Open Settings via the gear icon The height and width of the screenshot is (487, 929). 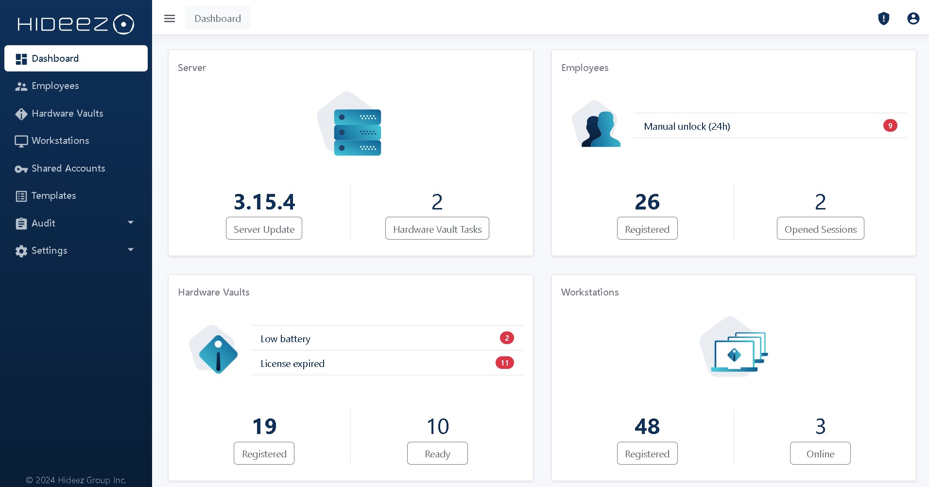[x=21, y=251]
